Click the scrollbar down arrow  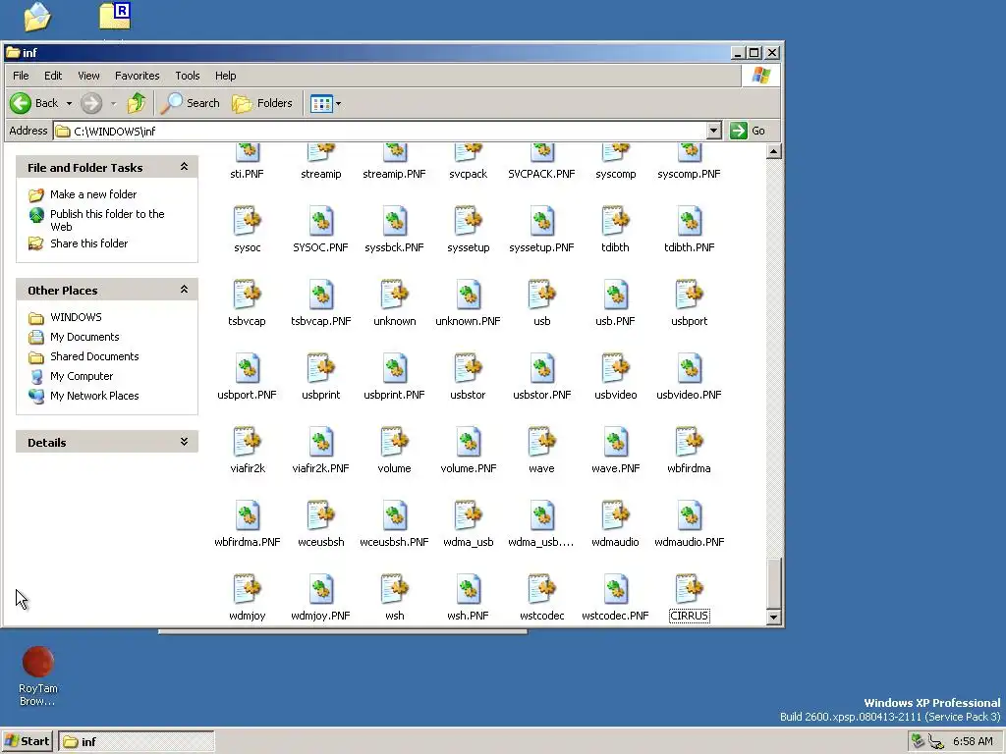coord(774,618)
